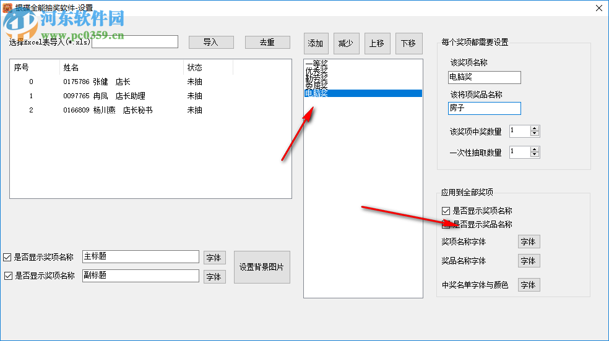Viewport: 609px width, 341px height.
Task: Decrease 该奖项中奖数量 with down arrow
Action: pyautogui.click(x=535, y=133)
